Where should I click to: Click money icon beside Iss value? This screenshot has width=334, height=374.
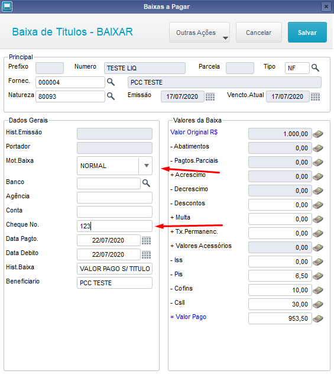pyautogui.click(x=318, y=262)
